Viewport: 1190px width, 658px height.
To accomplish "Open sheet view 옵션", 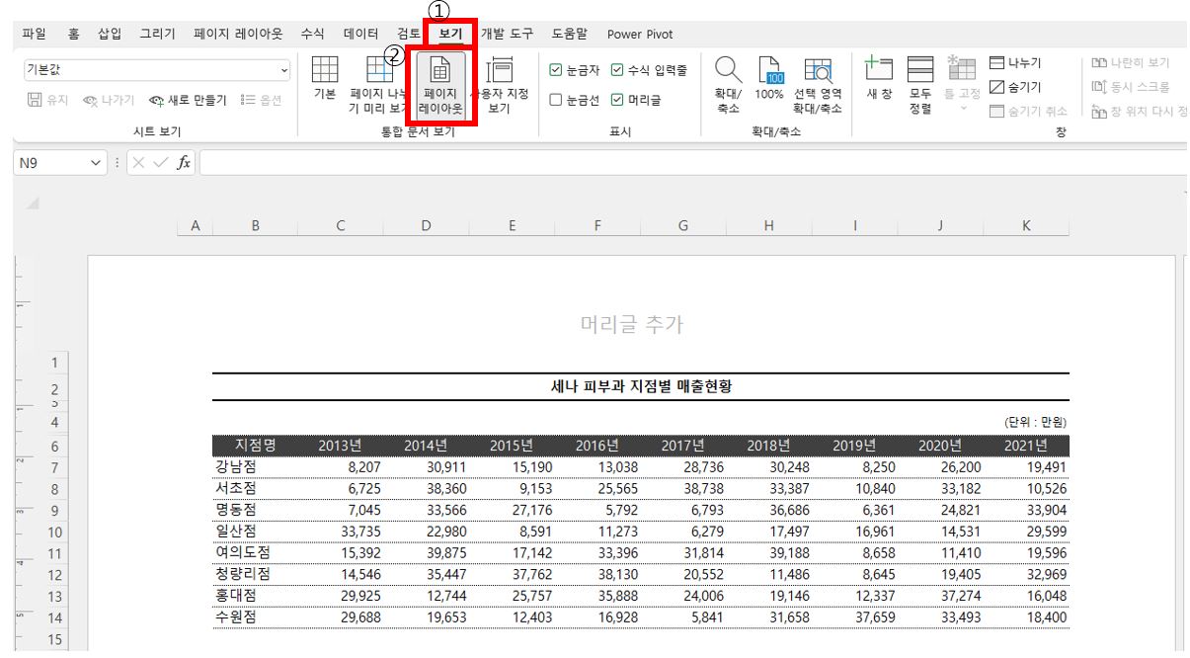I will coord(261,100).
